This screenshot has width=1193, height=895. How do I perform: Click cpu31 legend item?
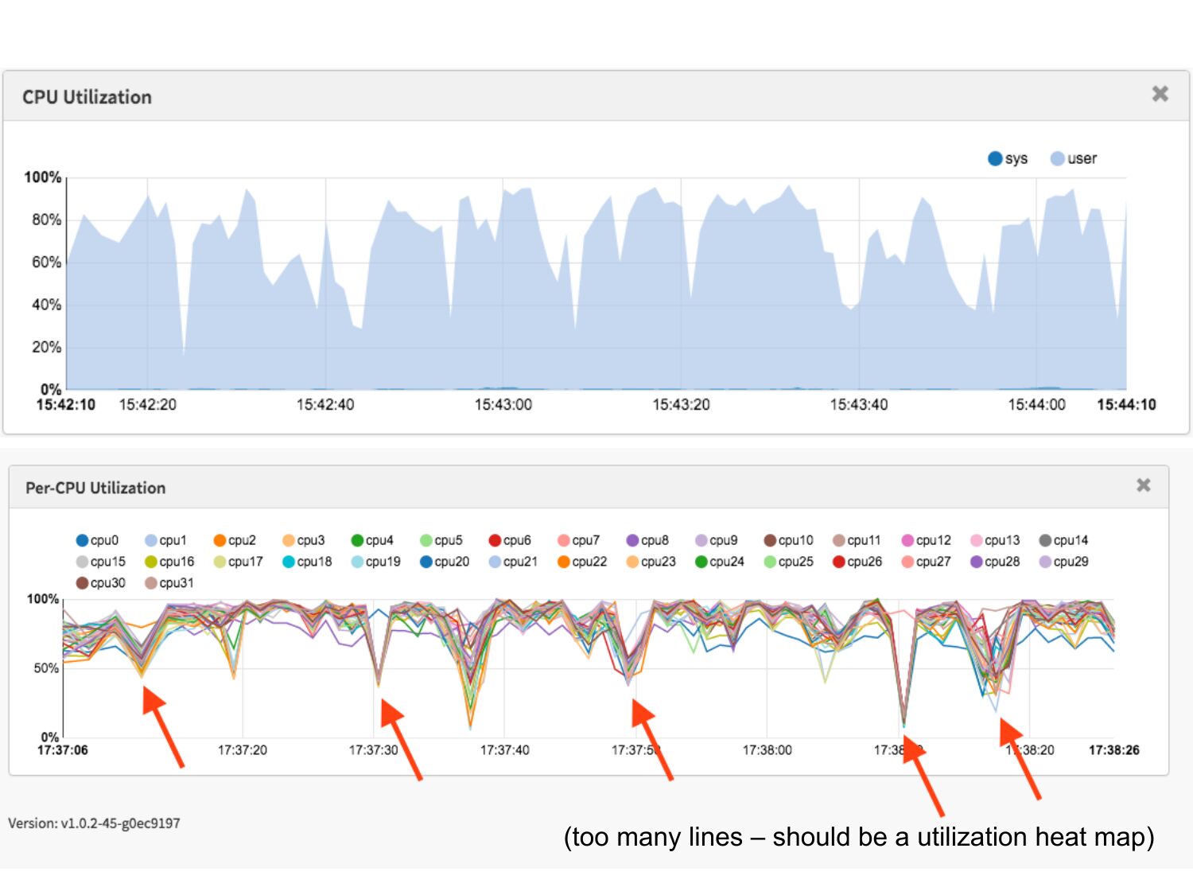[169, 583]
